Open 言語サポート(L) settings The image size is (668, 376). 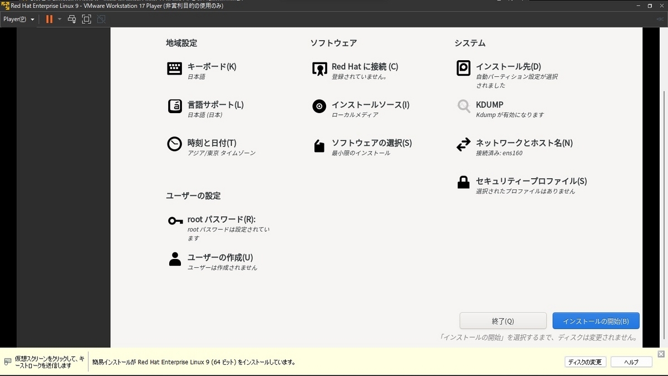[x=215, y=105]
